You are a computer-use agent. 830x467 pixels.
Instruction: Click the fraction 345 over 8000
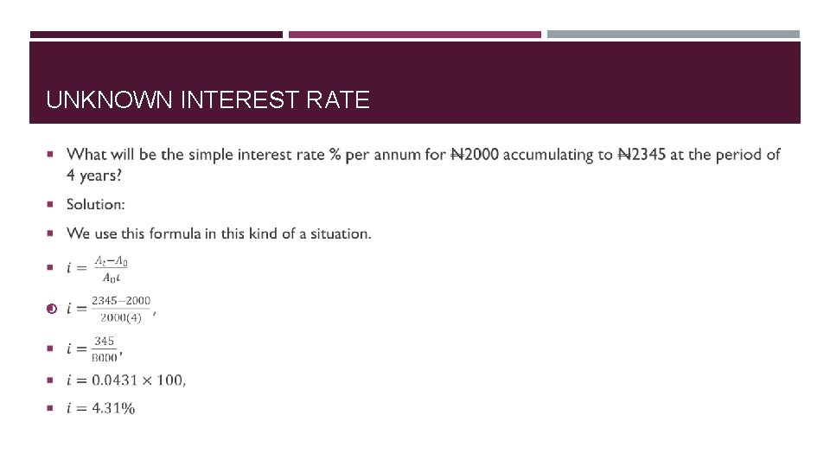[104, 349]
